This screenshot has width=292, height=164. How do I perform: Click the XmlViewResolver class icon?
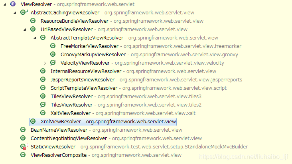coord(33,121)
